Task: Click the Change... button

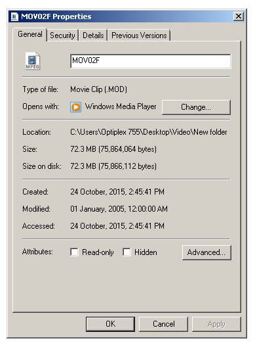Action: [196, 107]
